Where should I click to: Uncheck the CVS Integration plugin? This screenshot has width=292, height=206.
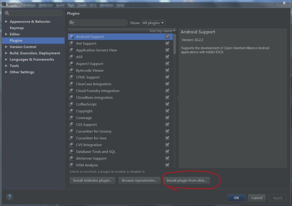click(167, 145)
